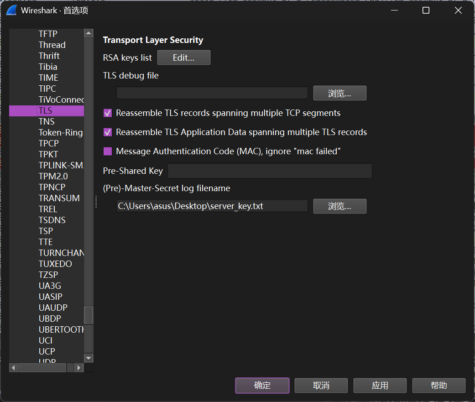475x402 pixels.
Task: Click the 取消 cancel button
Action: pos(321,385)
